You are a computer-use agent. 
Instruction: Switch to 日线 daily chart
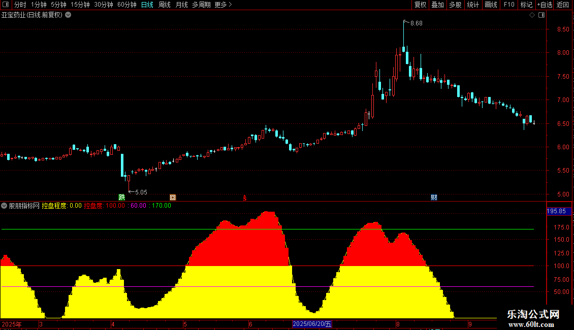pyautogui.click(x=147, y=5)
